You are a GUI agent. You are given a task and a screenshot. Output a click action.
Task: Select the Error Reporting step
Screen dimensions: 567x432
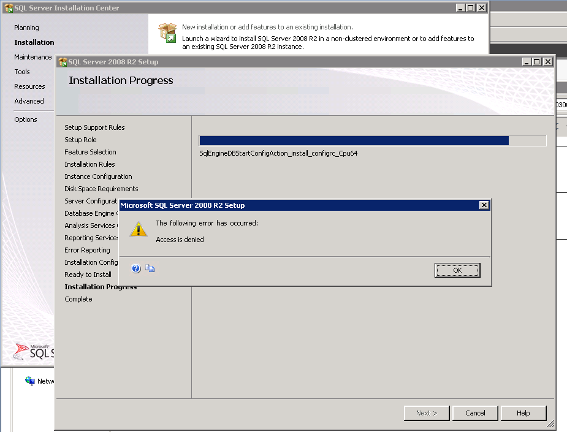coord(87,250)
